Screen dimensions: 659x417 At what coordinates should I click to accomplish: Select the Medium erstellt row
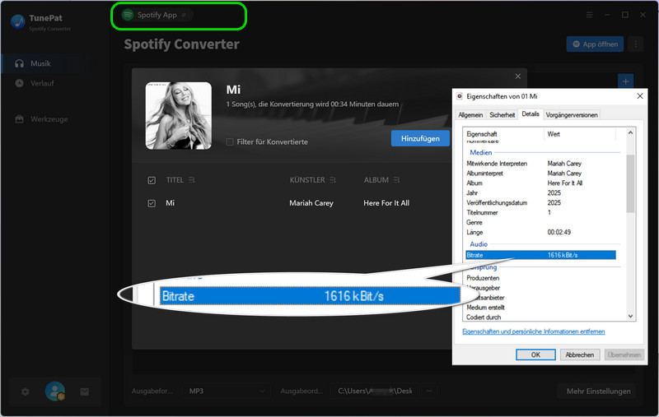(x=541, y=308)
